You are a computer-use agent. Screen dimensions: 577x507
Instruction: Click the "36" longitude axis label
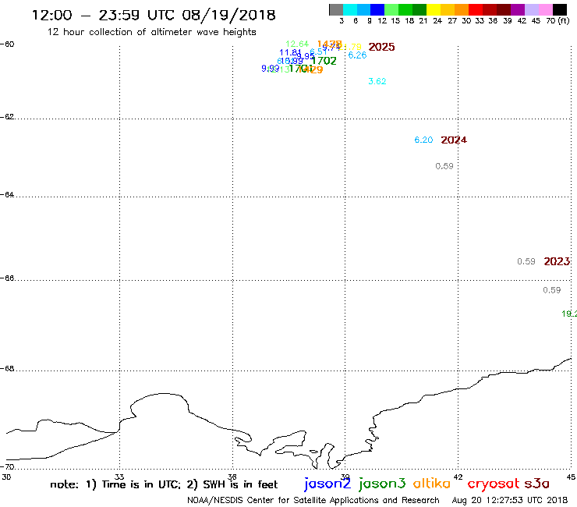(232, 477)
